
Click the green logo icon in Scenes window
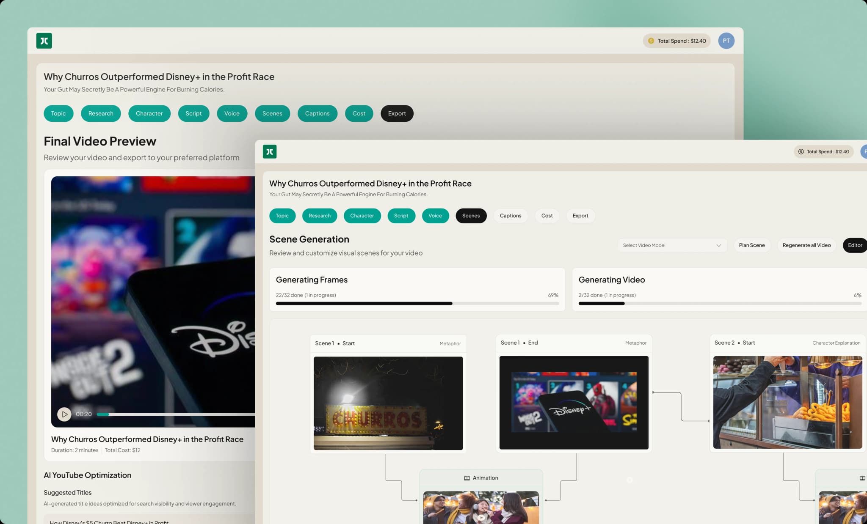tap(270, 151)
